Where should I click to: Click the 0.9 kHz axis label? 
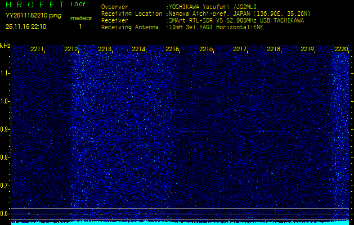tap(4, 129)
